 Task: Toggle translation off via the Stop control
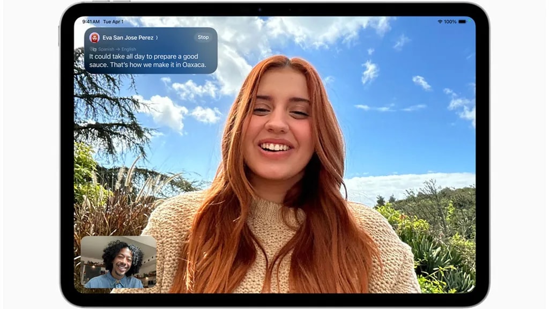tap(203, 37)
